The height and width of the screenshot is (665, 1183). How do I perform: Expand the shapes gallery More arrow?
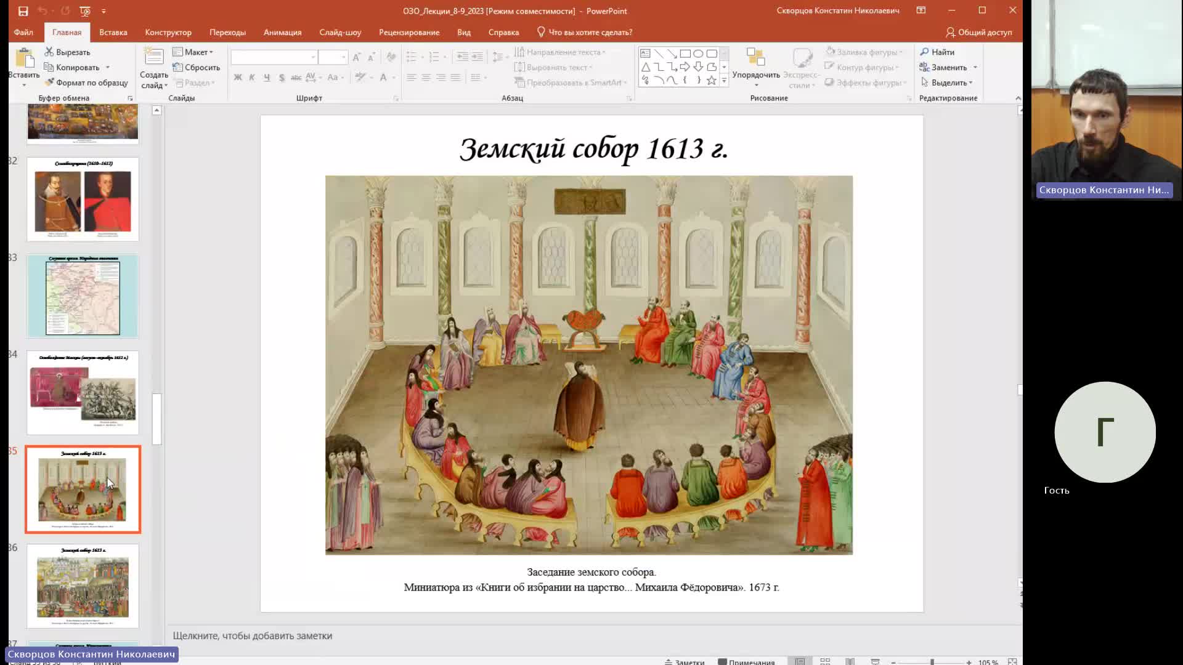tap(724, 81)
